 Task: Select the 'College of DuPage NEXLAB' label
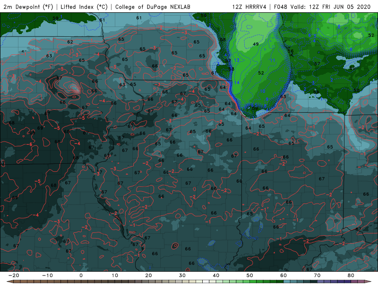(153, 7)
